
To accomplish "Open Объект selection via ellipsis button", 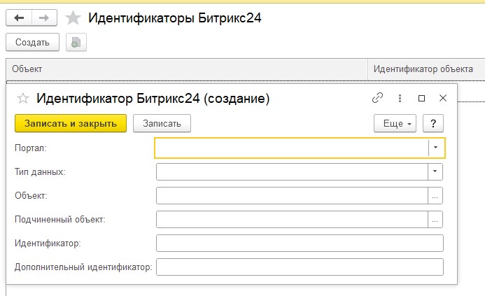I will 435,197.
